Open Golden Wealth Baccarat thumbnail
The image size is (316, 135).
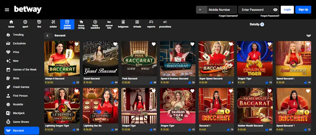pos(255,106)
